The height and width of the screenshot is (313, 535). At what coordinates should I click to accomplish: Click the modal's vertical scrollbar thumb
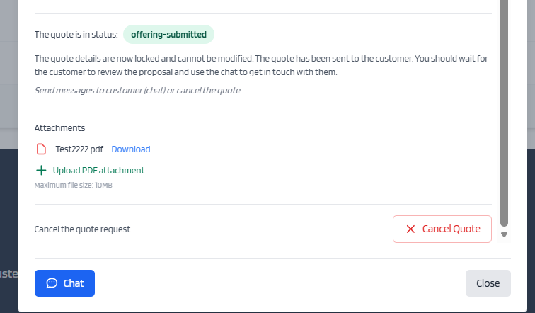504,113
